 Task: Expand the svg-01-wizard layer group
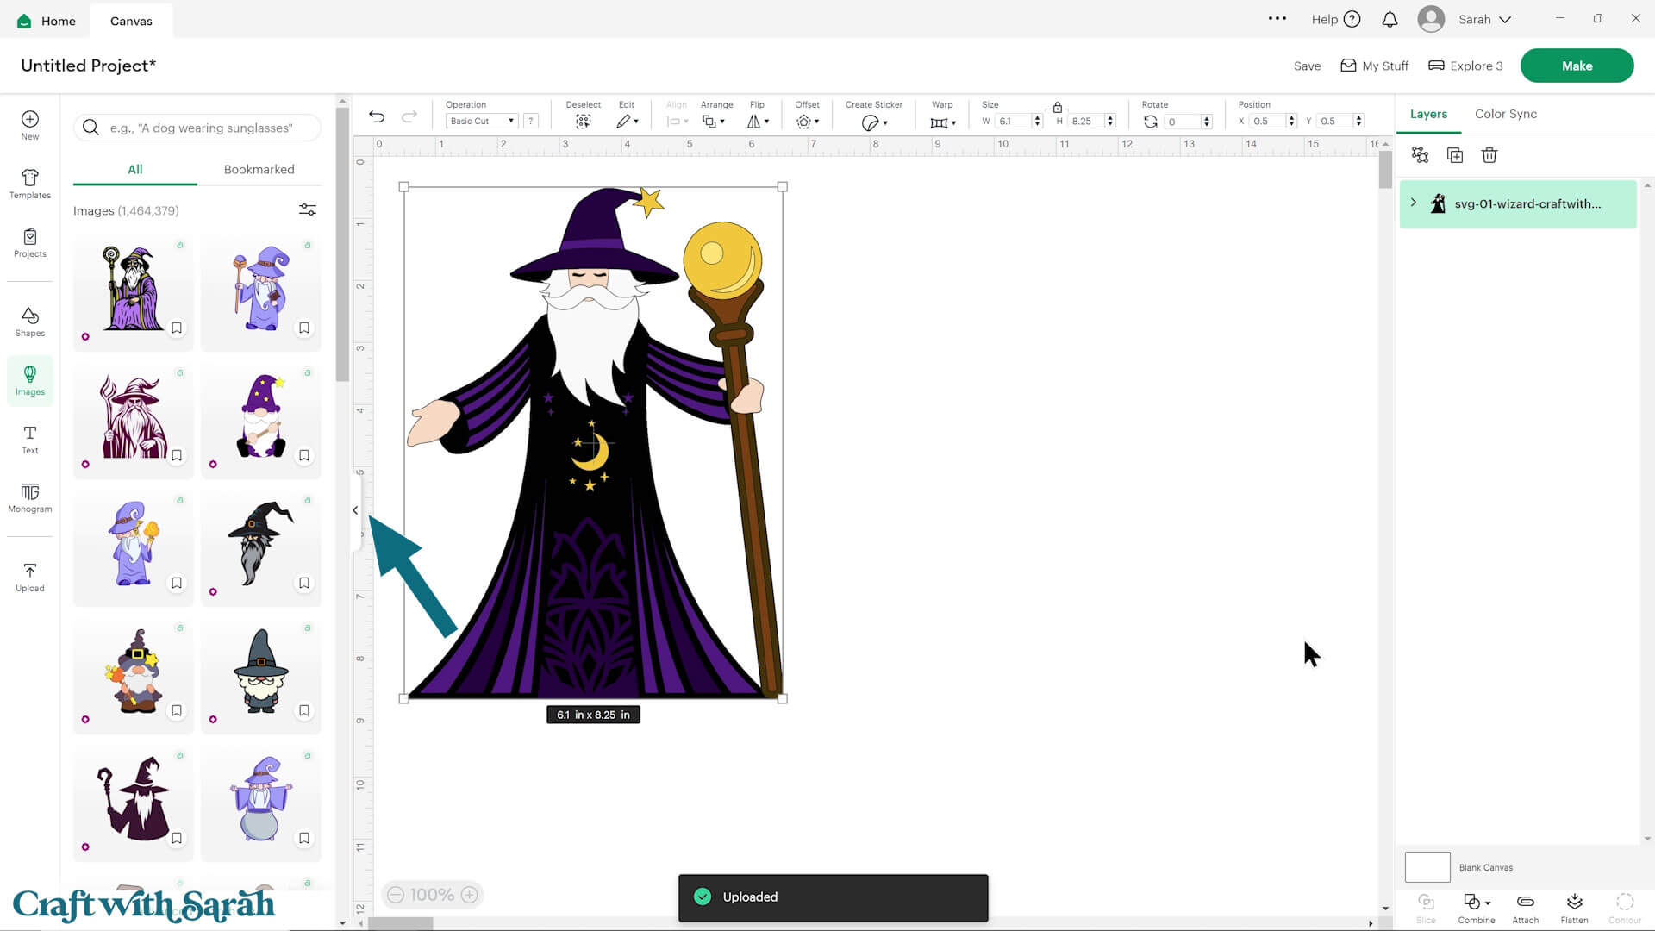[1413, 203]
